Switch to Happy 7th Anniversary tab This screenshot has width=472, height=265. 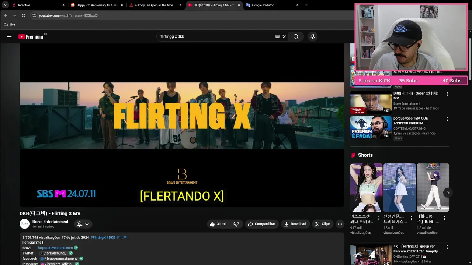(97, 5)
